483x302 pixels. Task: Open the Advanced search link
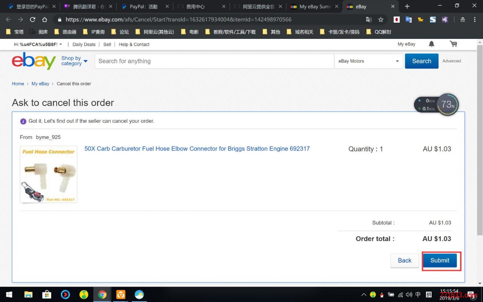point(452,61)
